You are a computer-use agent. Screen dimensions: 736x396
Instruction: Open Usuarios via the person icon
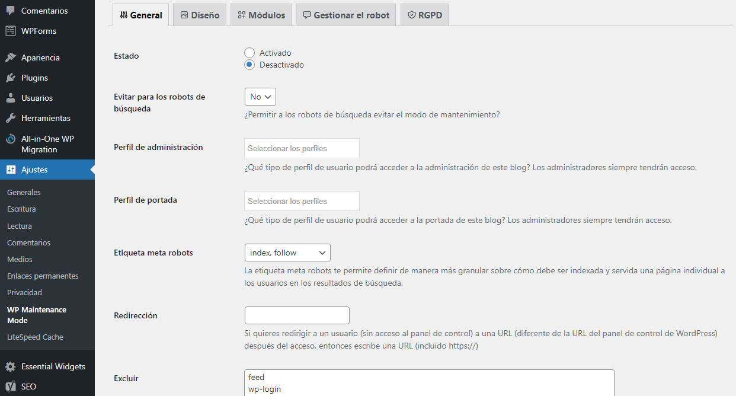coord(9,97)
